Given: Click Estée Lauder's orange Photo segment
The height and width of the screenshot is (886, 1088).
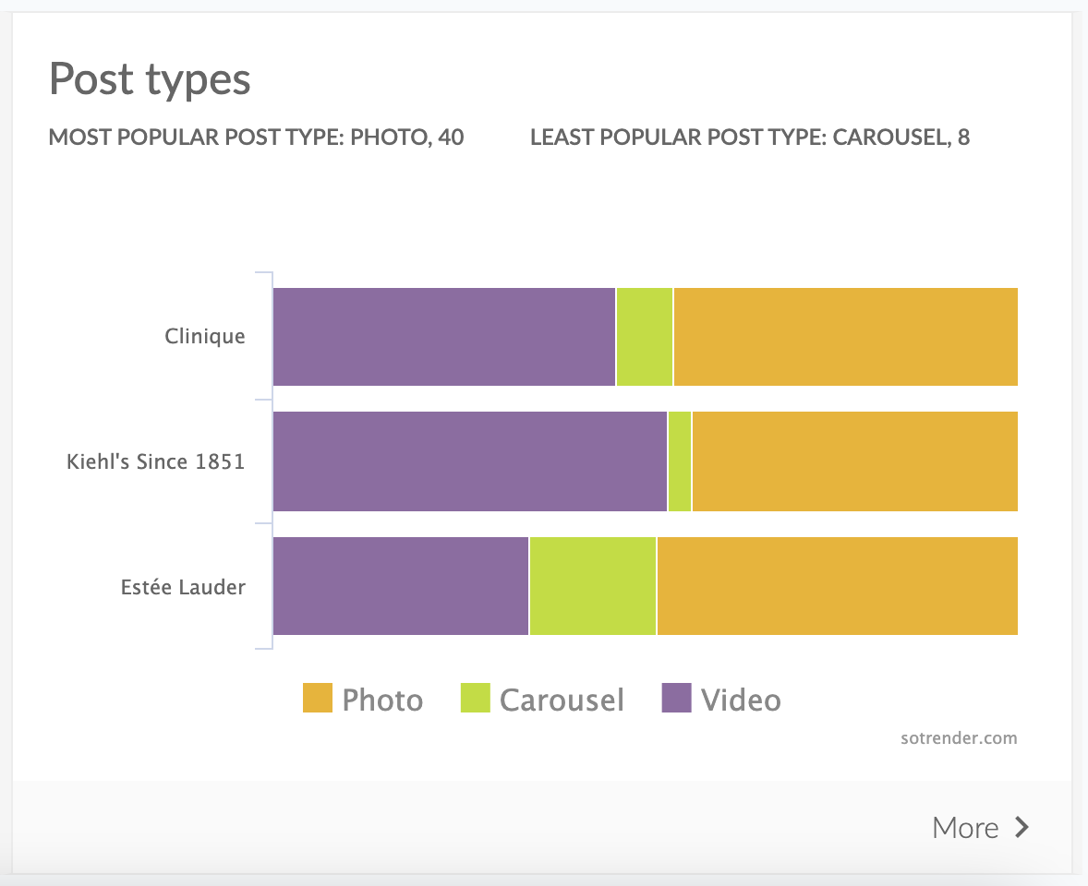Looking at the screenshot, I should pyautogui.click(x=837, y=586).
